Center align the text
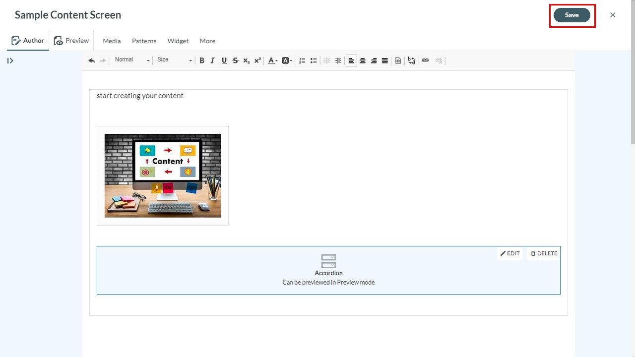 [x=363, y=60]
